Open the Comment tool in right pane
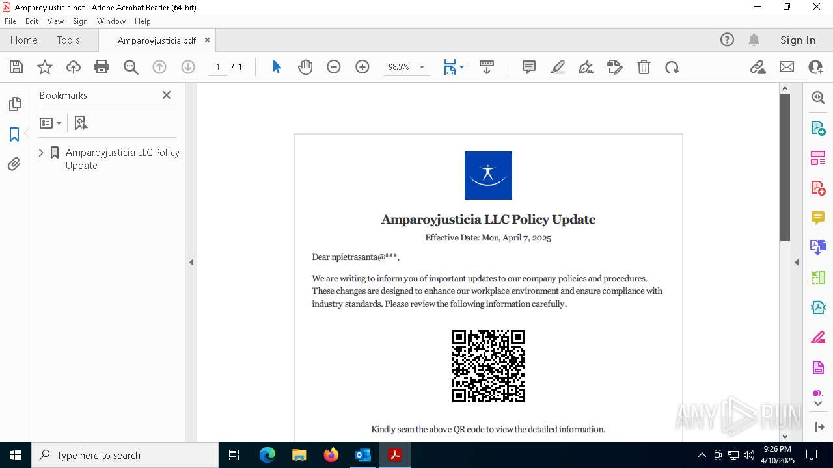This screenshot has width=833, height=468. [x=818, y=218]
